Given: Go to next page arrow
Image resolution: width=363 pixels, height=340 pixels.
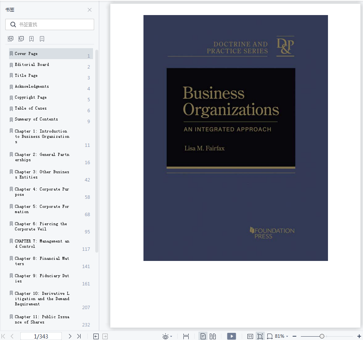Looking at the screenshot, I should point(70,336).
